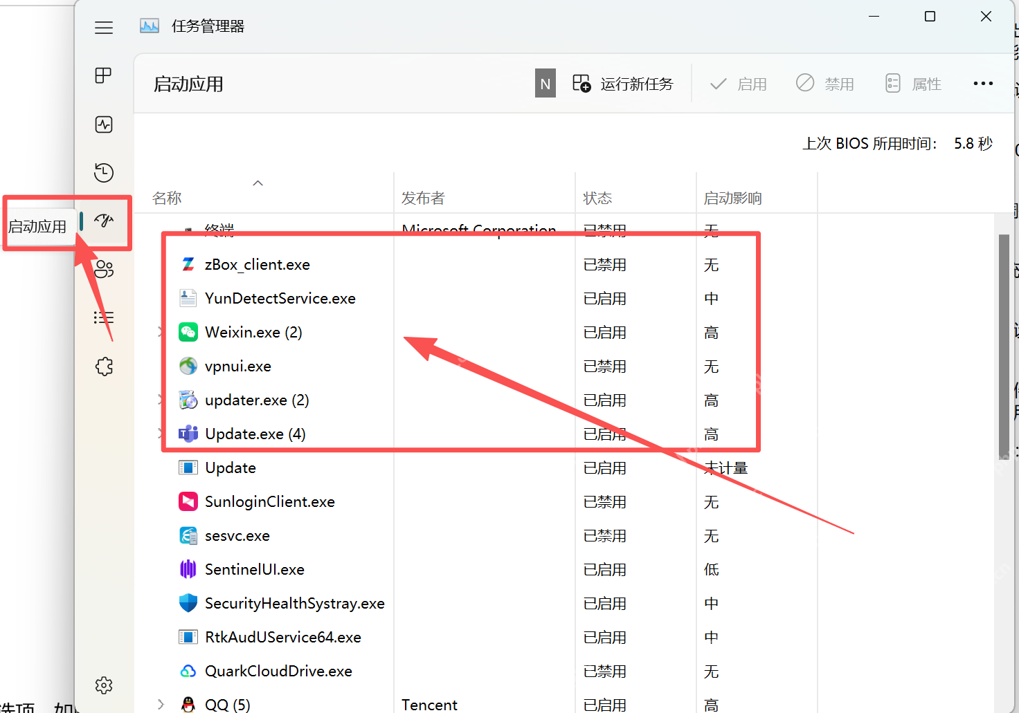Select the Startup apps sidebar icon

[104, 221]
